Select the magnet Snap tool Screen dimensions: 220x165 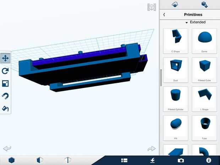[x=5, y=96]
